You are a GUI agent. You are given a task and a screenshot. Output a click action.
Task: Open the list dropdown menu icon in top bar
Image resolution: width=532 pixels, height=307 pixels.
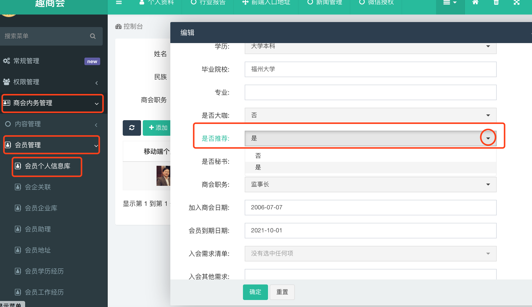click(450, 3)
